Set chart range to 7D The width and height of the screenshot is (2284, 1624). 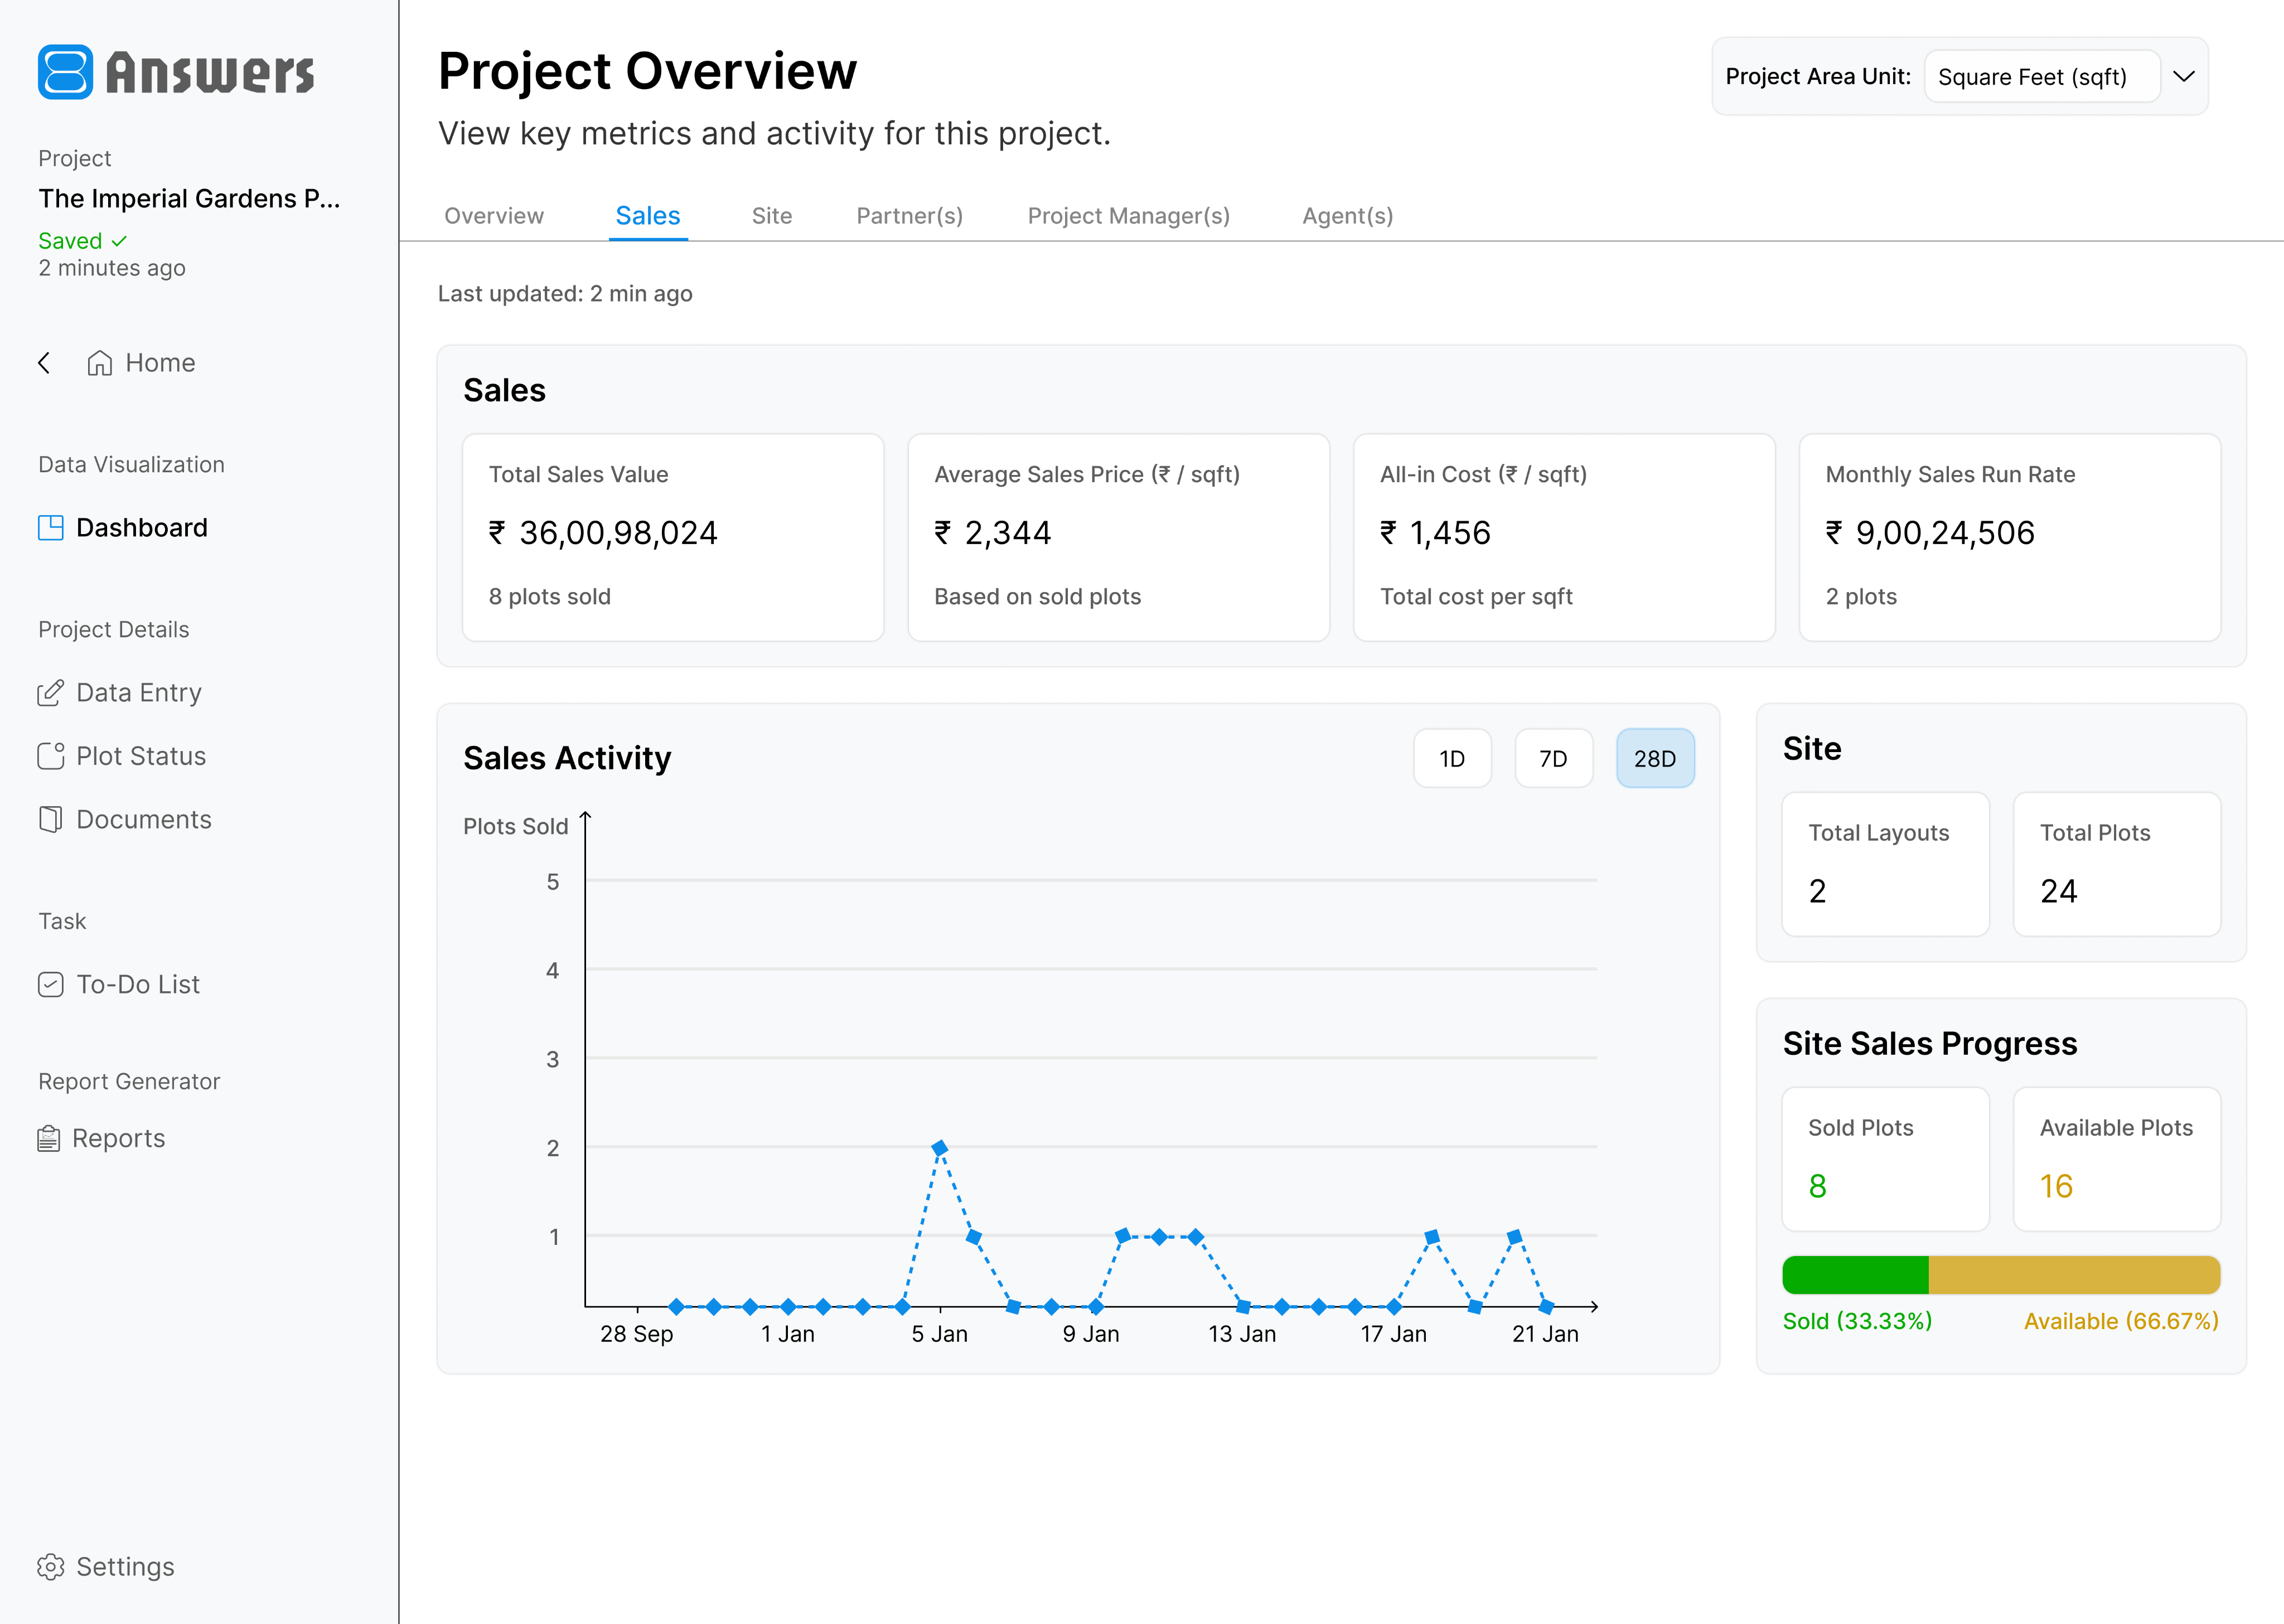pos(1553,758)
